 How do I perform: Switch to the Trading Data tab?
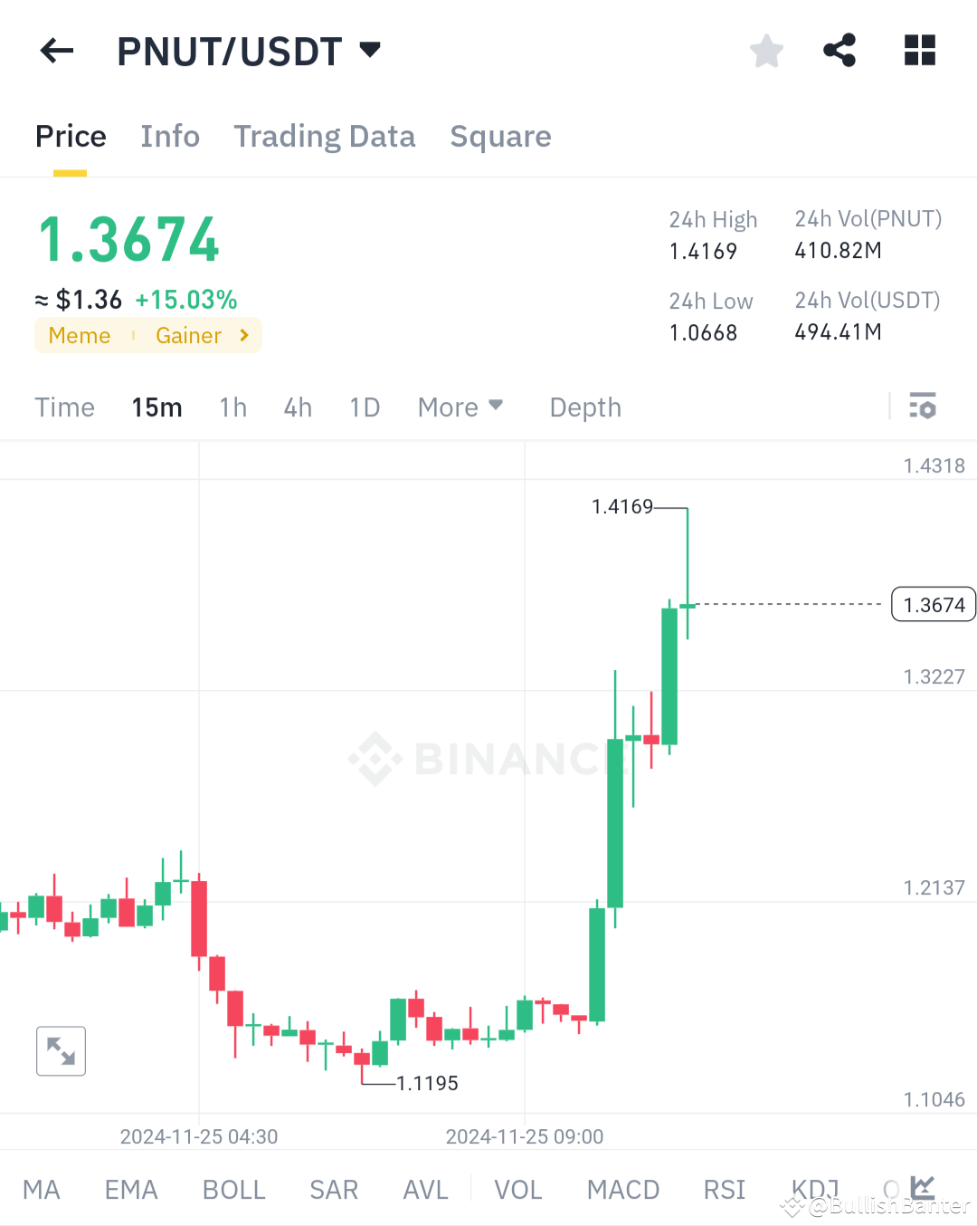pyautogui.click(x=325, y=136)
